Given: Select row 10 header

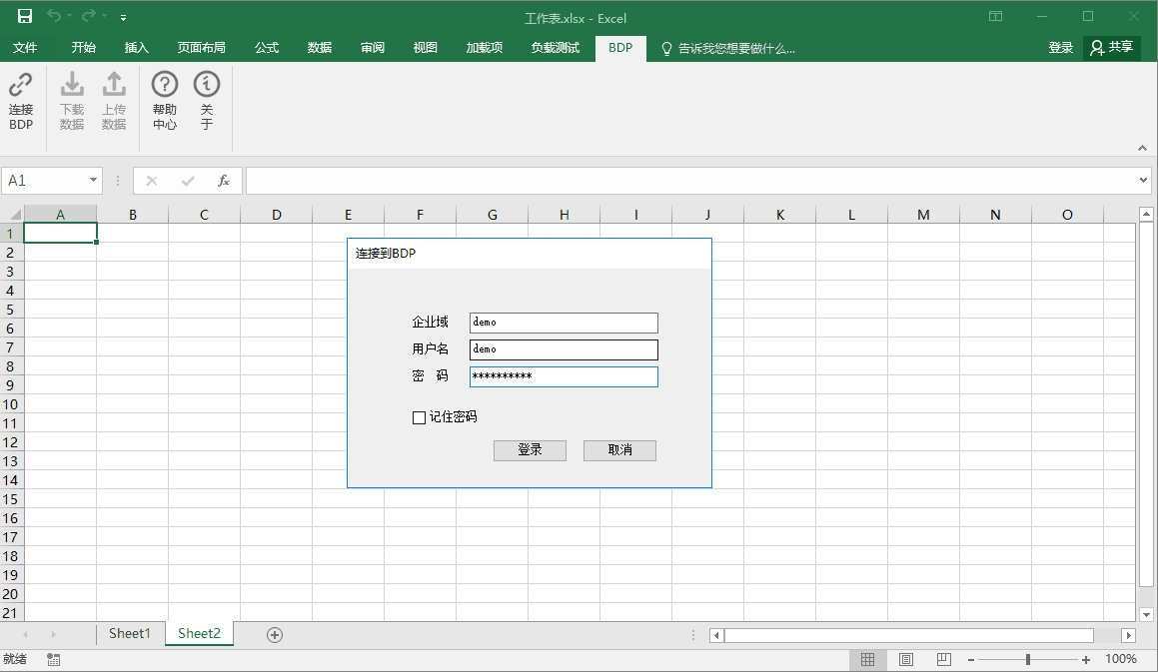Looking at the screenshot, I should [10, 404].
